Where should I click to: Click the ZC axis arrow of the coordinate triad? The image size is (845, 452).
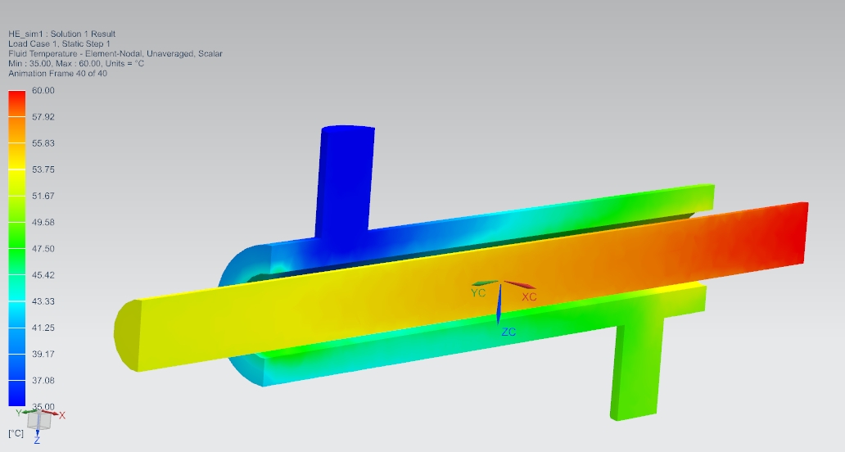[499, 304]
